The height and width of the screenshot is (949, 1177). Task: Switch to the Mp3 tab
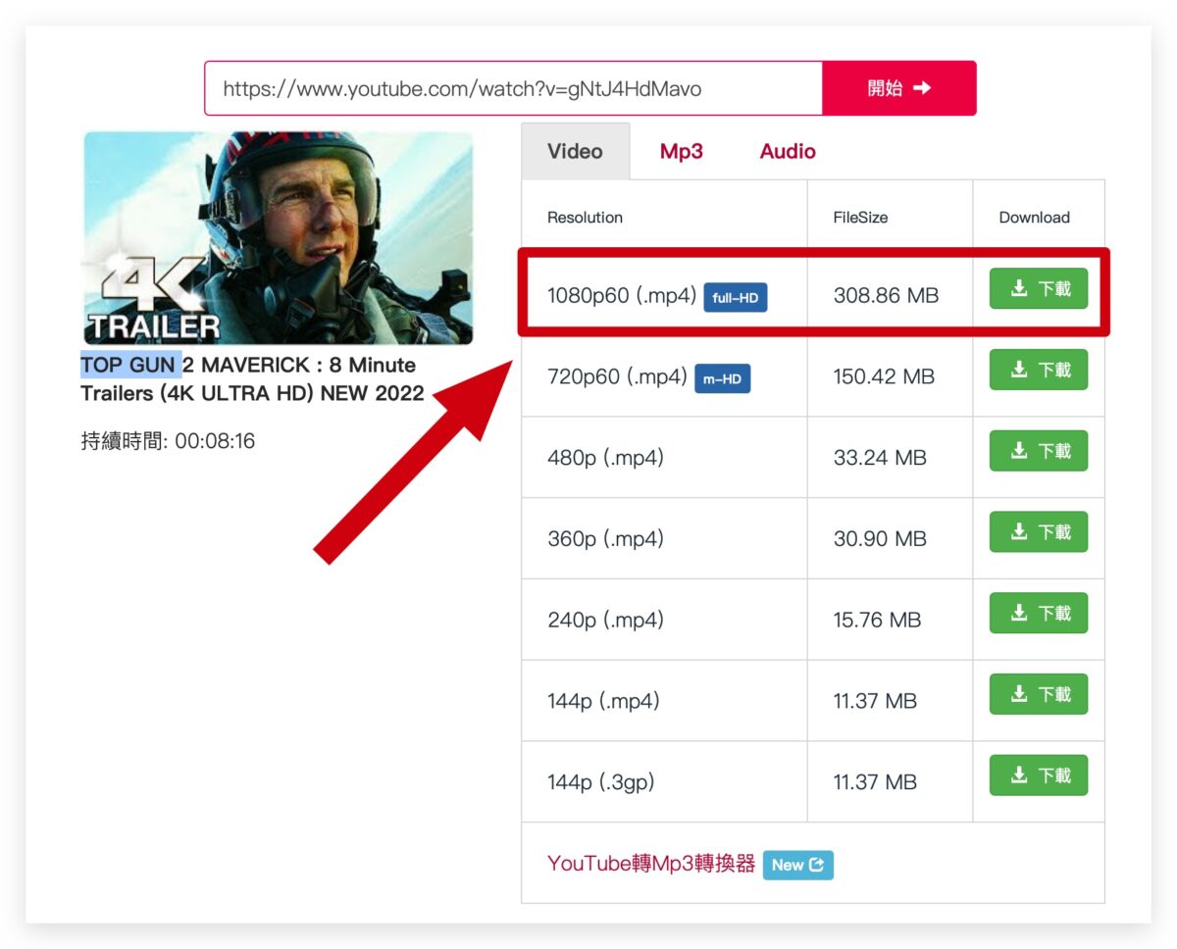click(681, 151)
